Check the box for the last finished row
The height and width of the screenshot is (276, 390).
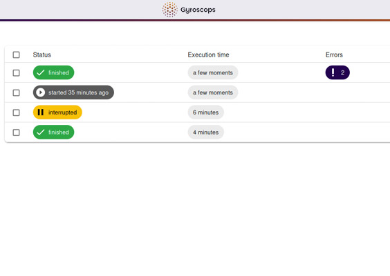tap(16, 132)
